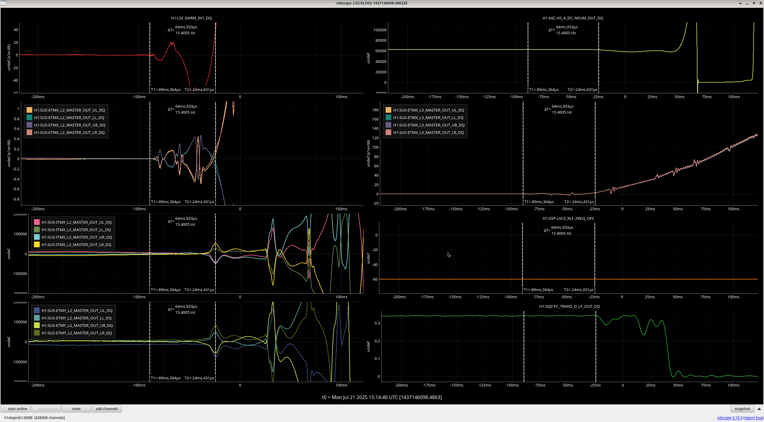
Task: Toggle the ETMY_L2_MASTER_OUT_UL_DQ blue legend marker
Action: pos(37,310)
